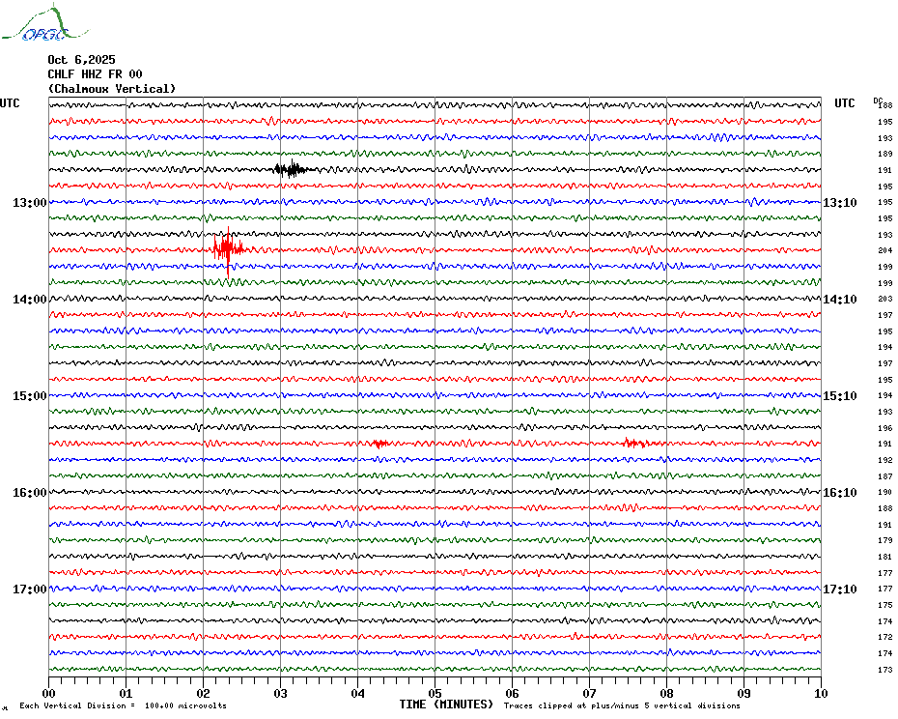This screenshot has width=898, height=719.
Task: Click the DC value 181
Action: coord(885,557)
